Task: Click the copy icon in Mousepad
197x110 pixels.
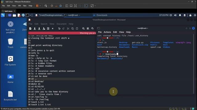Action: [73, 28]
